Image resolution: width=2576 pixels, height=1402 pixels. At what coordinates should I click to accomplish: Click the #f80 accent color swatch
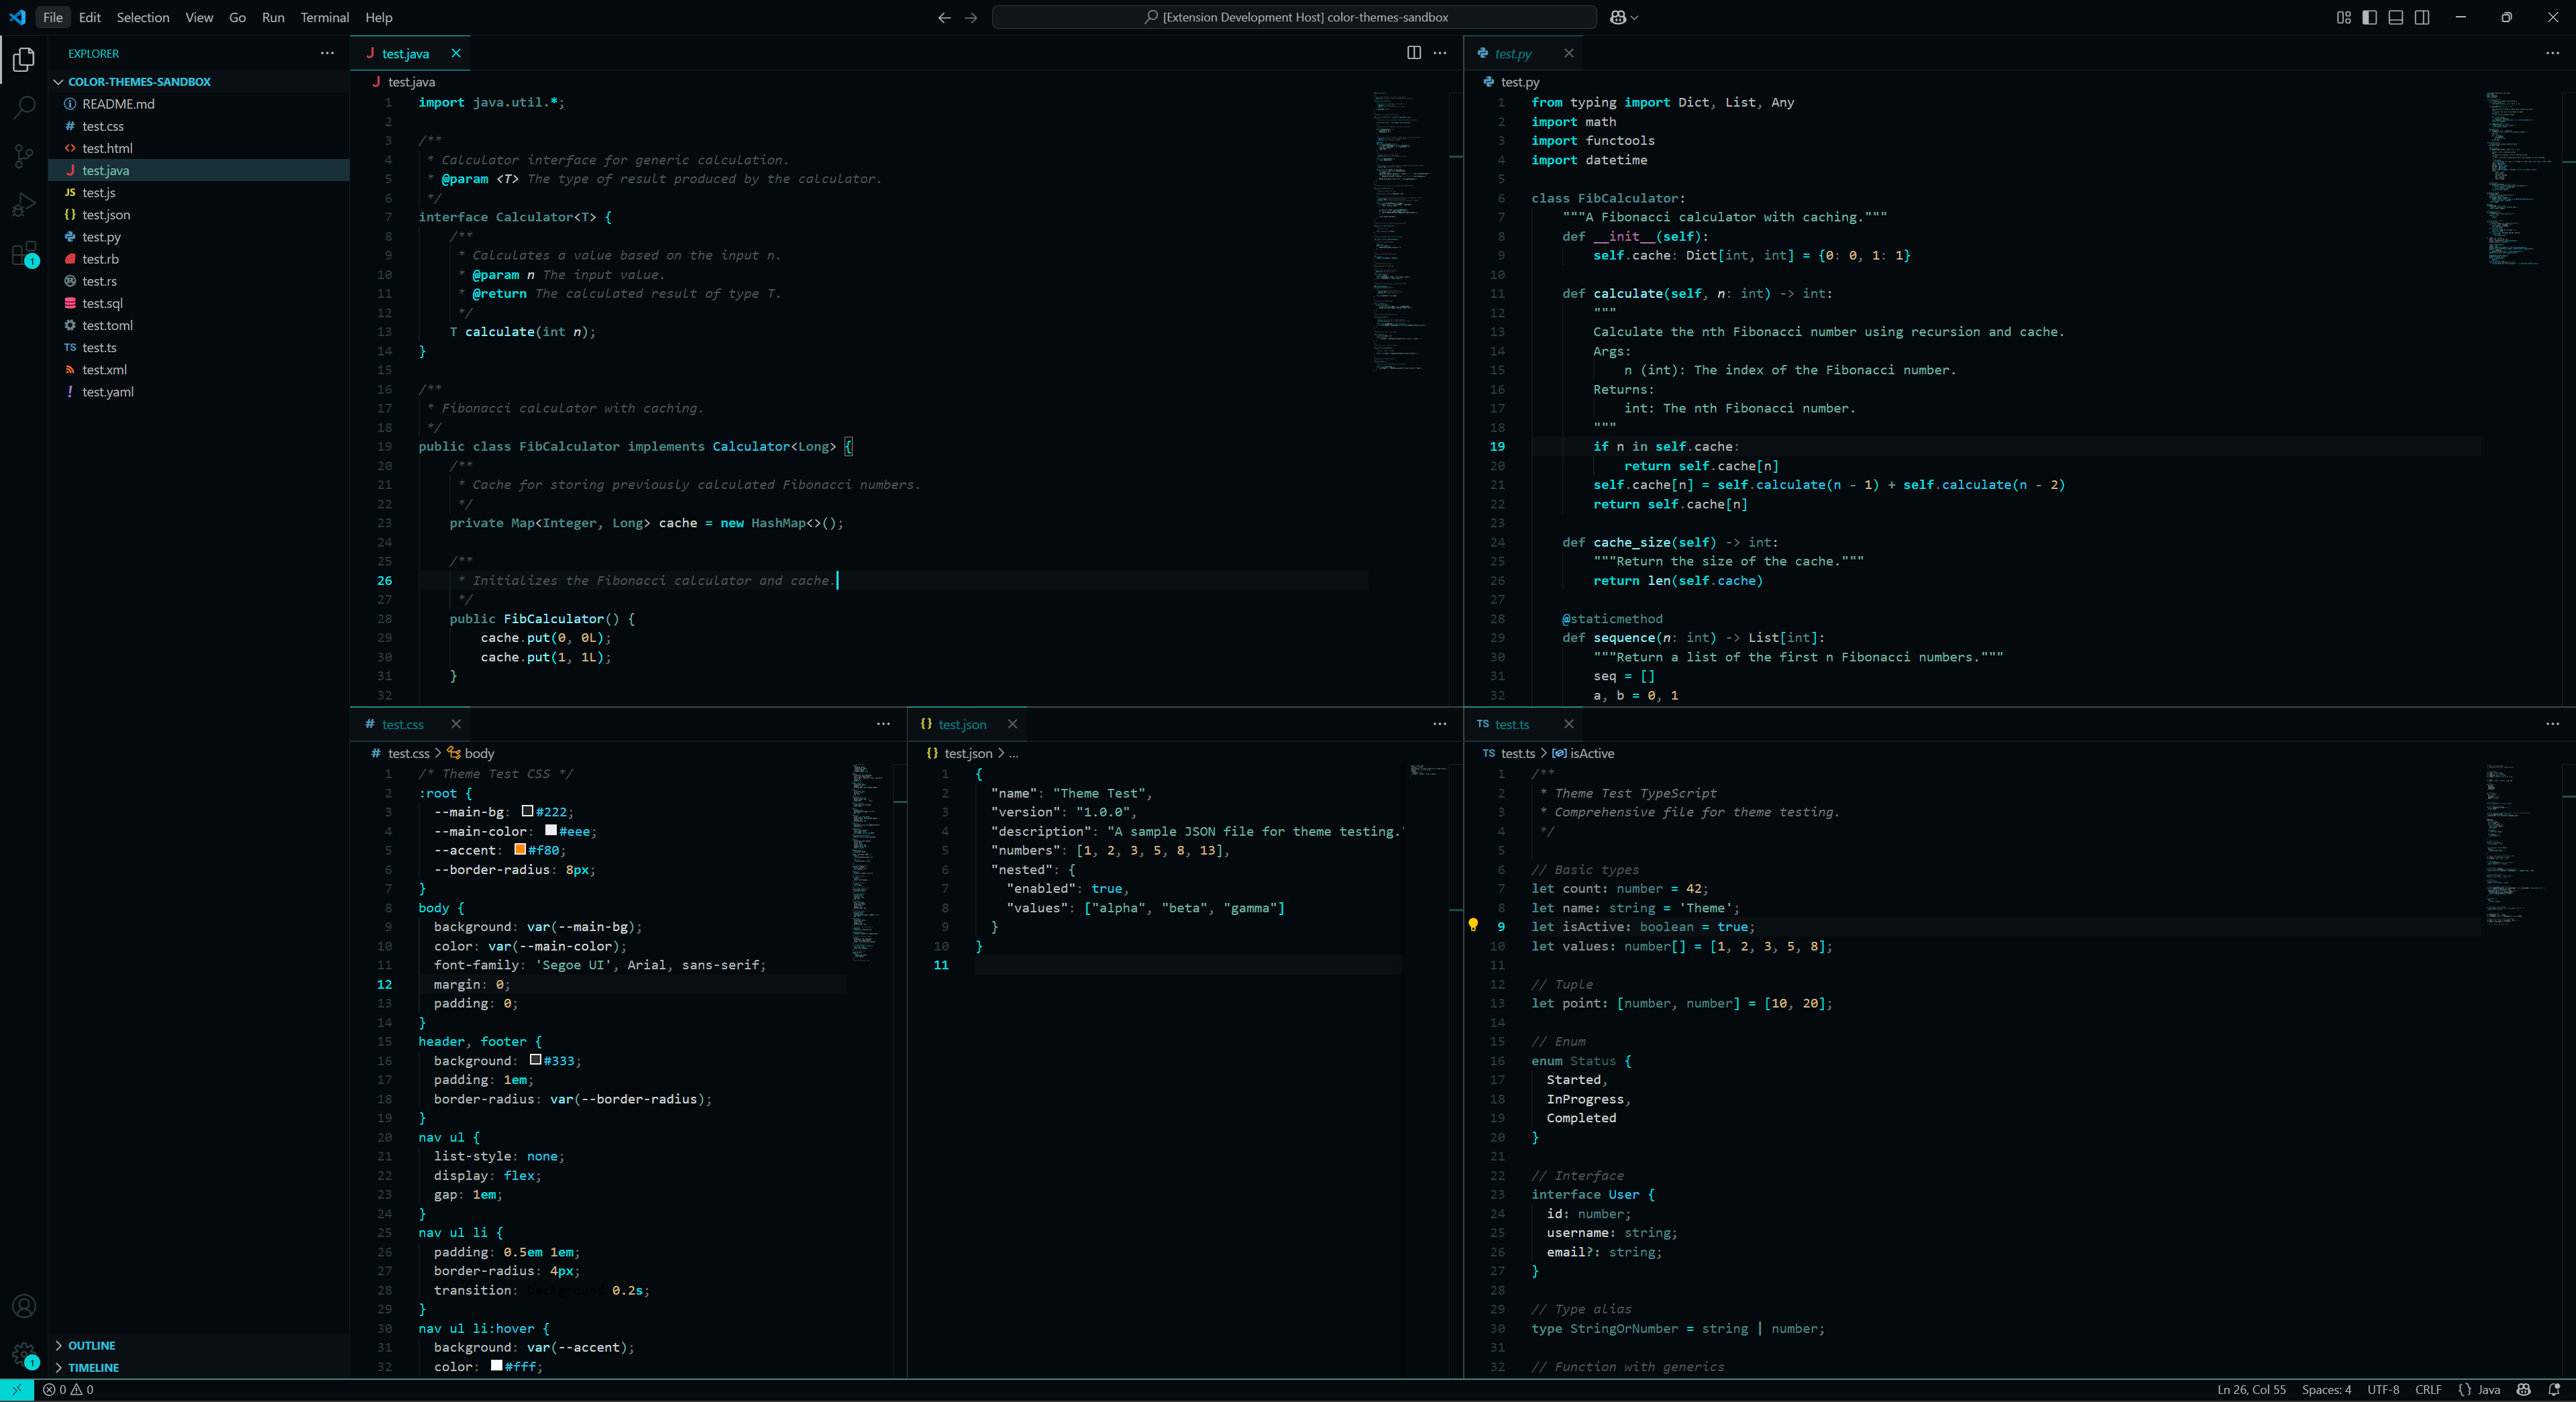[520, 849]
